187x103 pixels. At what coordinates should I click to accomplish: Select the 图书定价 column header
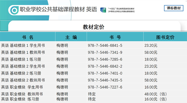(x=165, y=37)
